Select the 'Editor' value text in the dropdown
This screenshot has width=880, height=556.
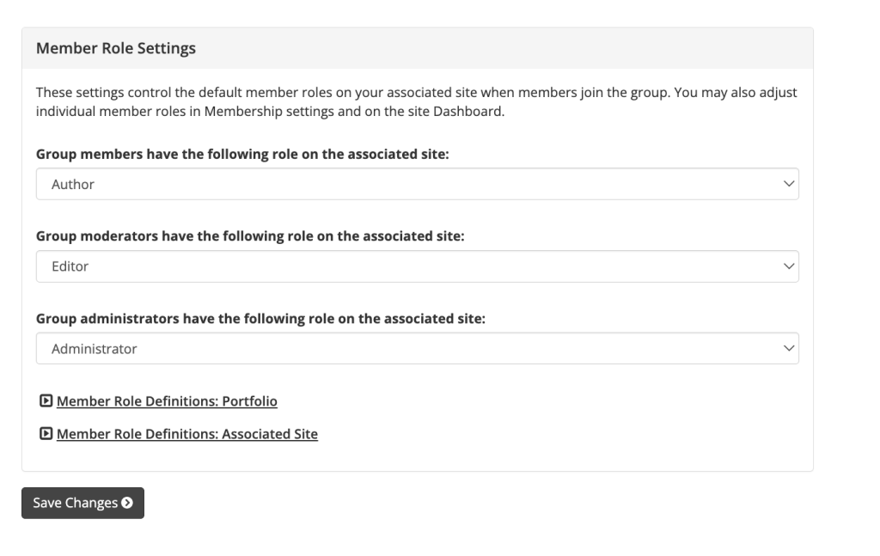coord(70,266)
